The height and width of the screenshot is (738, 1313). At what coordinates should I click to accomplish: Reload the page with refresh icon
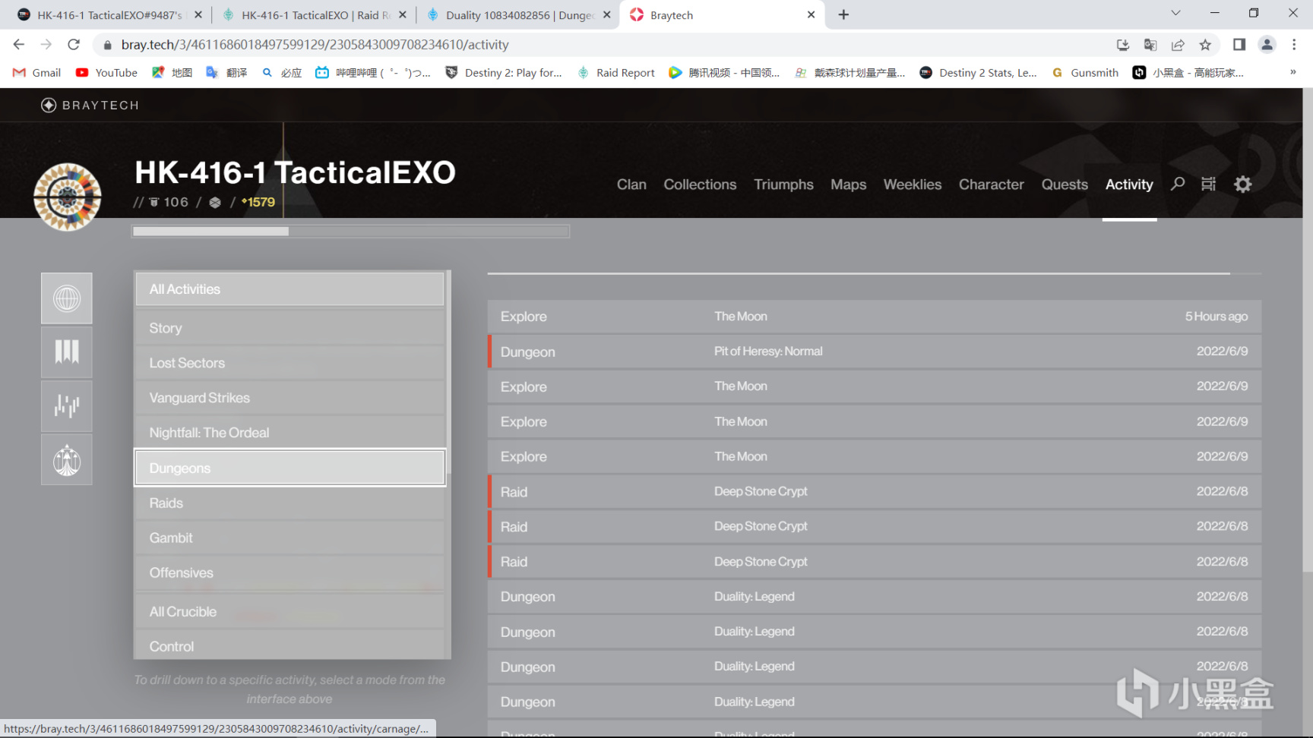pos(74,45)
